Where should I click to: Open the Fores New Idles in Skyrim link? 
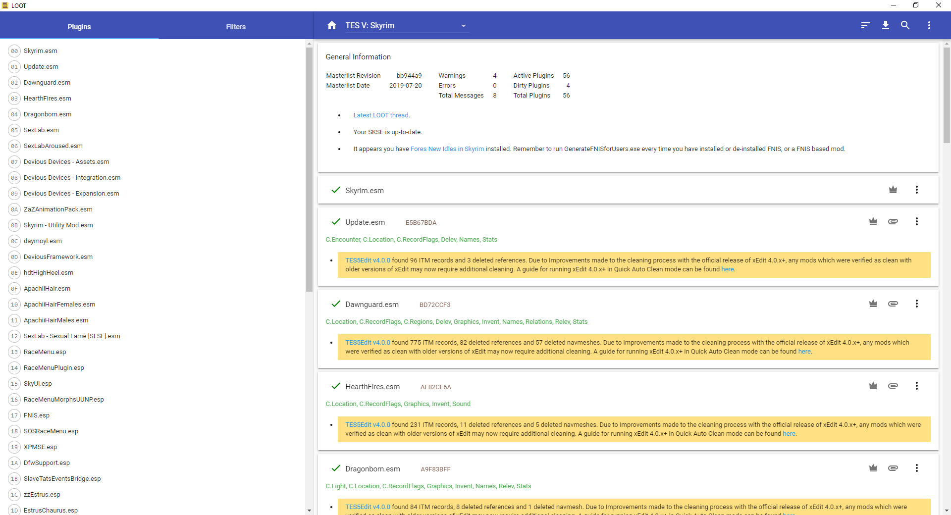[x=447, y=149]
